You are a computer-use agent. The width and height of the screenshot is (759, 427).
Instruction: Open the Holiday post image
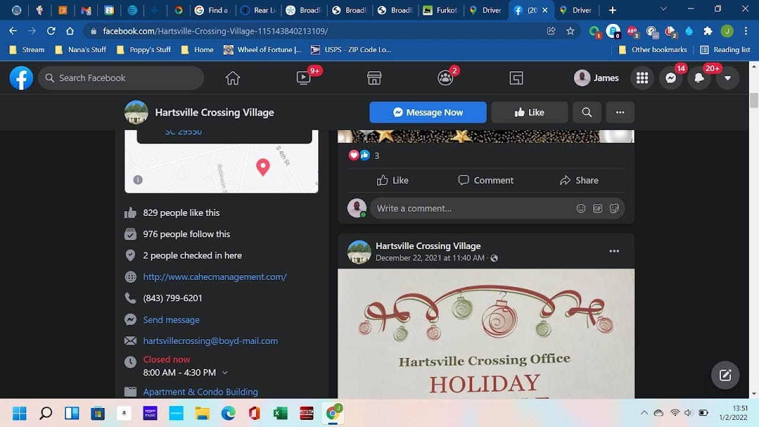pos(486,333)
